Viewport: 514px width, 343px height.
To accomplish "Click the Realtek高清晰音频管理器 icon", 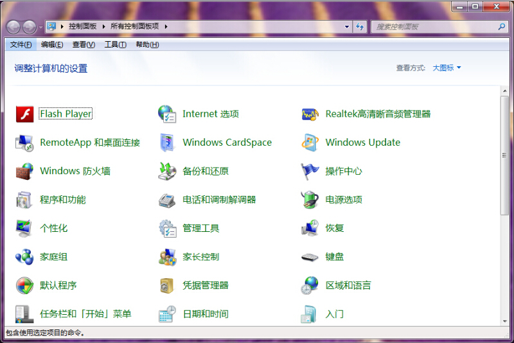I will 310,114.
